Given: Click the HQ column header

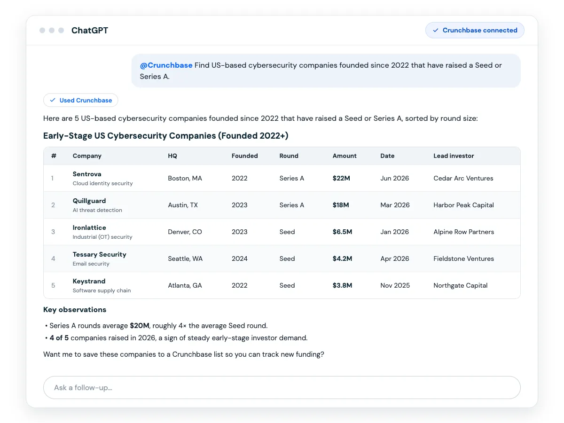Looking at the screenshot, I should (x=172, y=156).
